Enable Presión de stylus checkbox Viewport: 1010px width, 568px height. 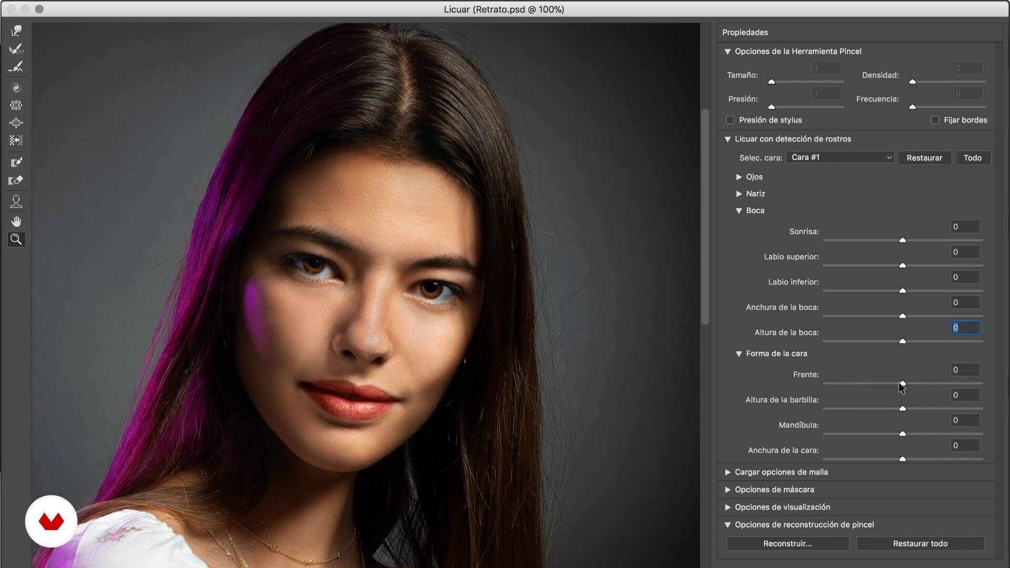click(x=730, y=120)
